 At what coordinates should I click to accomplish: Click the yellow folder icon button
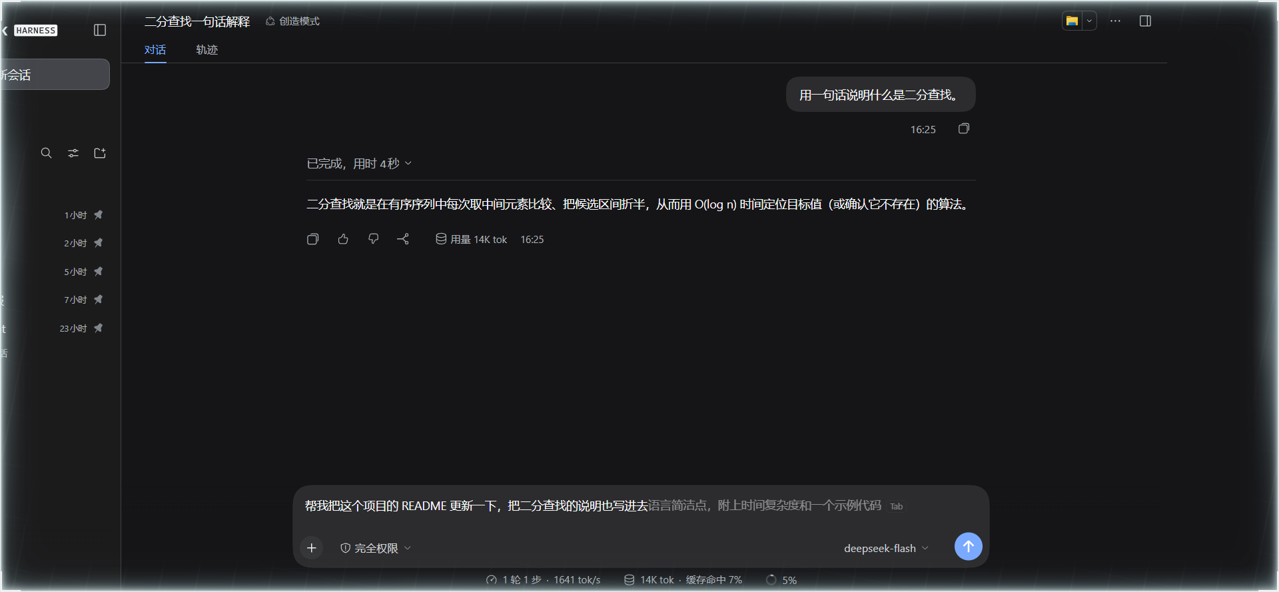click(x=1072, y=21)
